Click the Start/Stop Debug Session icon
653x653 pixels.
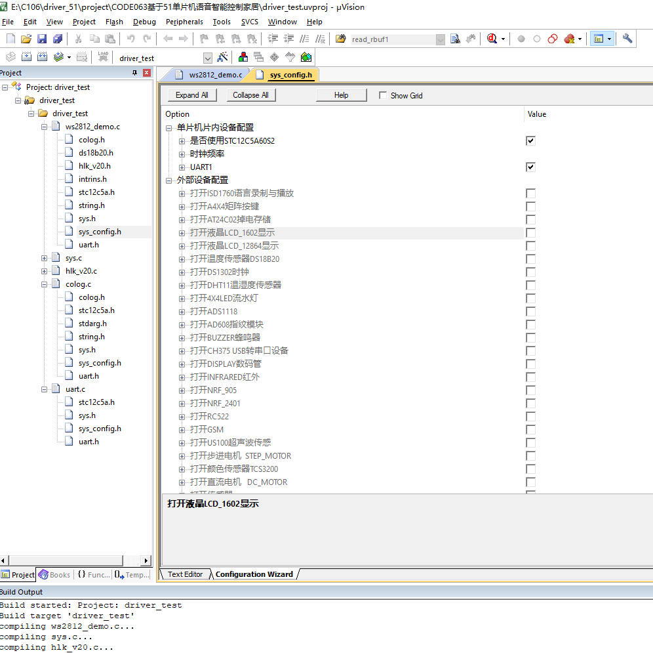pos(492,39)
